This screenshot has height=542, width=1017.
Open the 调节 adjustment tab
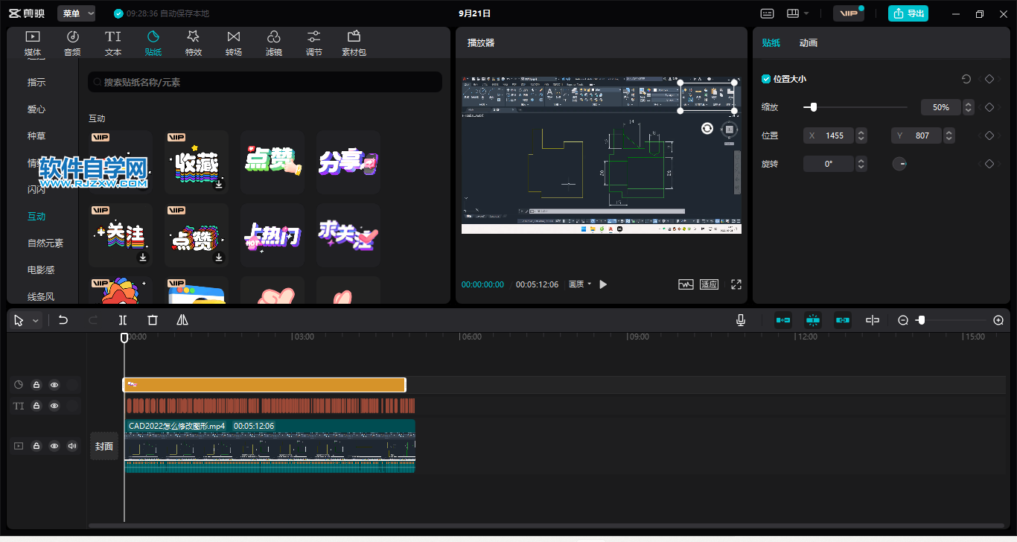point(314,43)
